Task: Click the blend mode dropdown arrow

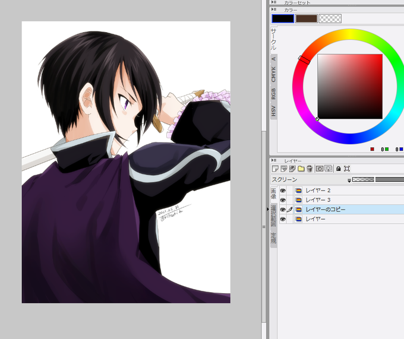Action: (x=349, y=180)
